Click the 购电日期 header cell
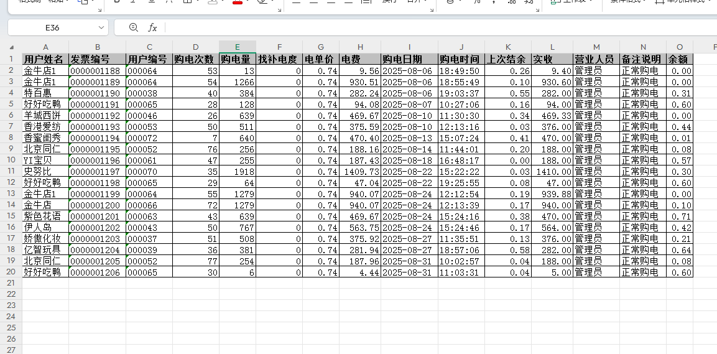 coord(409,59)
